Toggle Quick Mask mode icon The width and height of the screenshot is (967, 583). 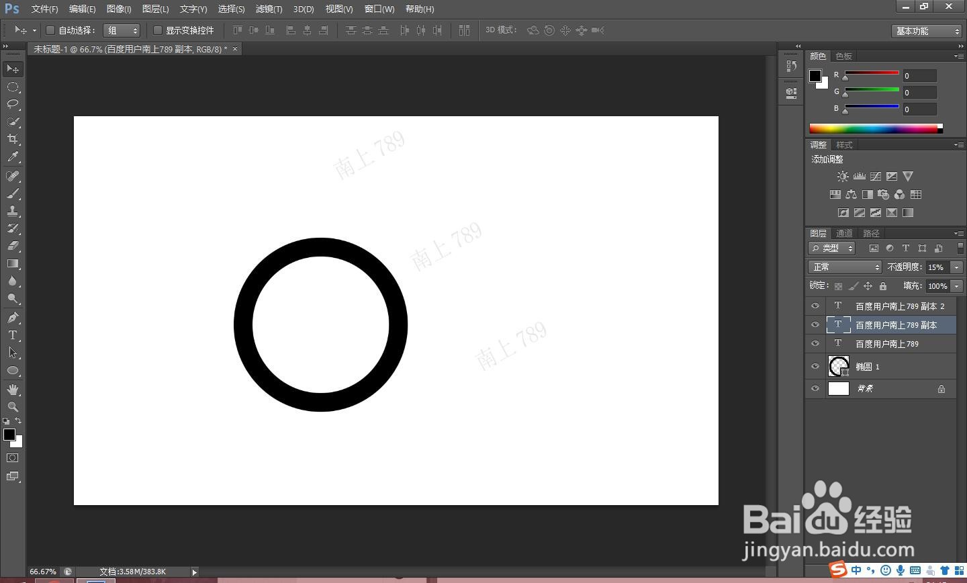point(13,458)
